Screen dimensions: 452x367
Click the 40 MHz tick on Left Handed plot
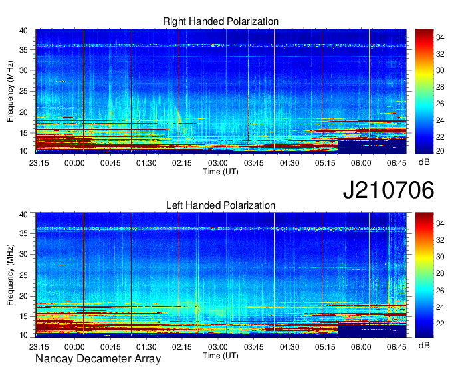(23, 214)
